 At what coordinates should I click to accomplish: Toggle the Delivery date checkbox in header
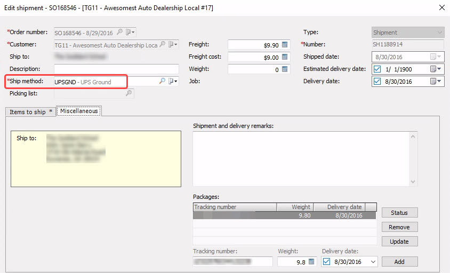click(377, 82)
